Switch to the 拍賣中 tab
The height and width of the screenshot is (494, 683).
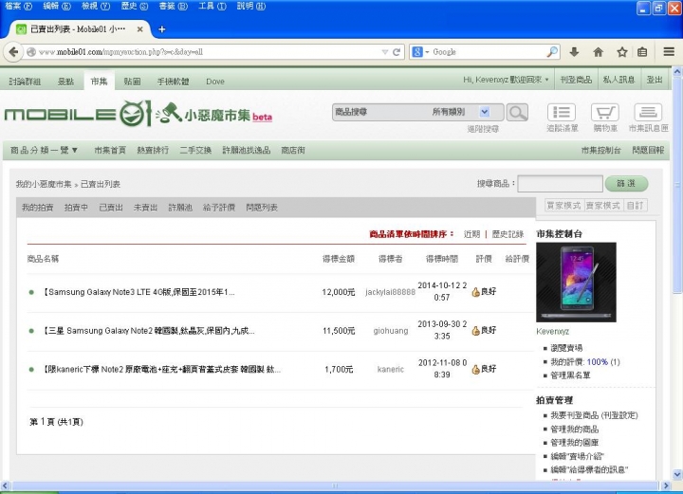pyautogui.click(x=76, y=207)
